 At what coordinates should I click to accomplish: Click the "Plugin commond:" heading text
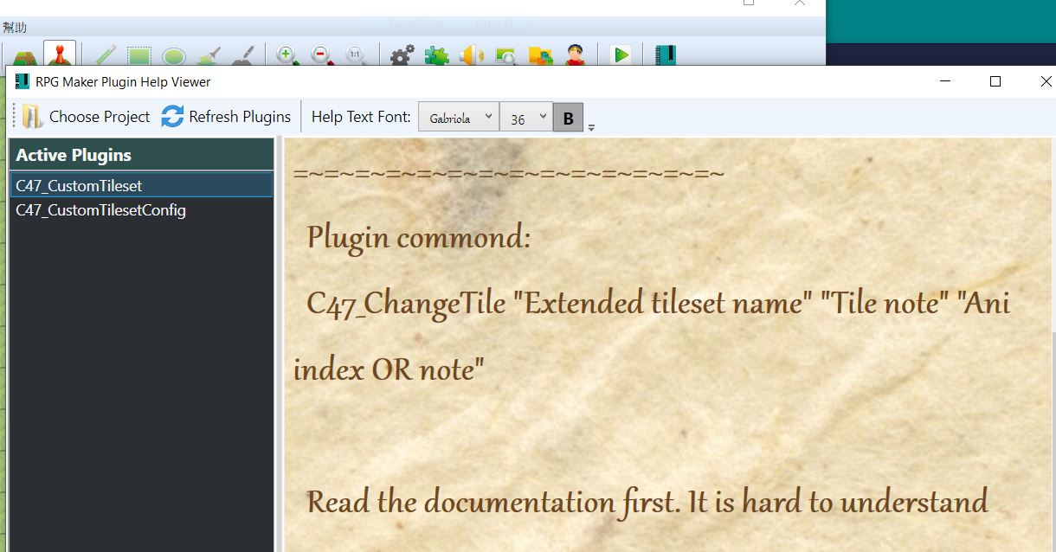click(419, 237)
